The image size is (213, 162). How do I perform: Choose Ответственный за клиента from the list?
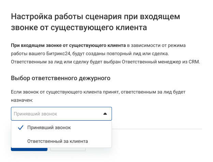(57, 141)
